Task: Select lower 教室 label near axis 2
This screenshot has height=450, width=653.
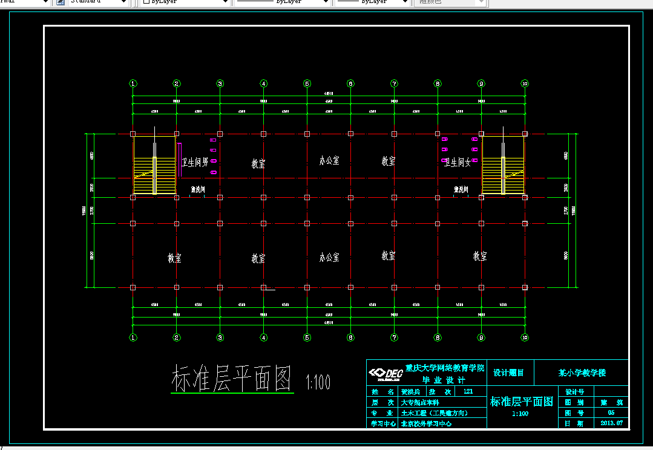Action: coord(174,258)
